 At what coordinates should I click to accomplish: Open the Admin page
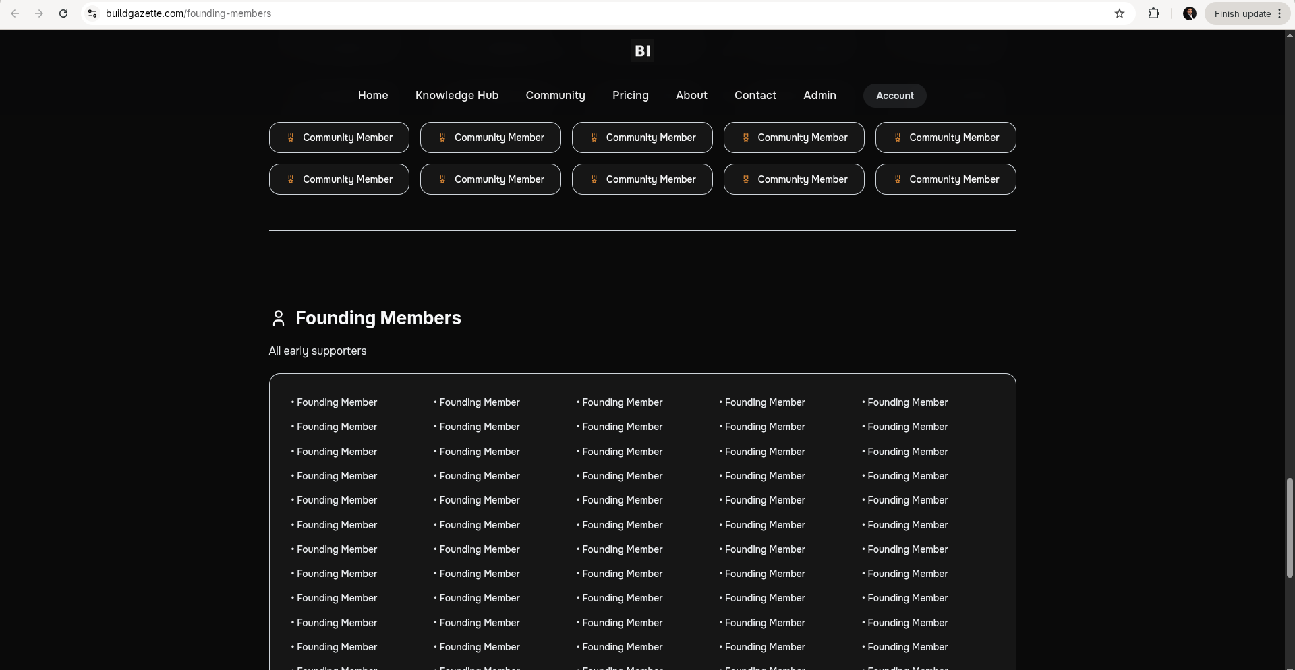point(820,96)
